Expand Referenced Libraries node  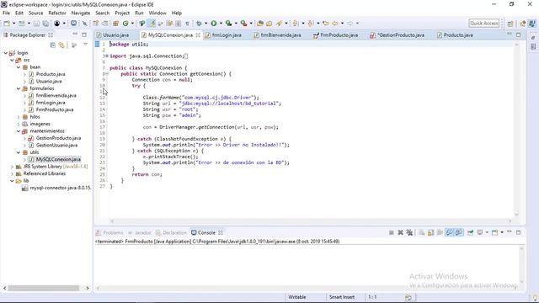click(x=12, y=173)
